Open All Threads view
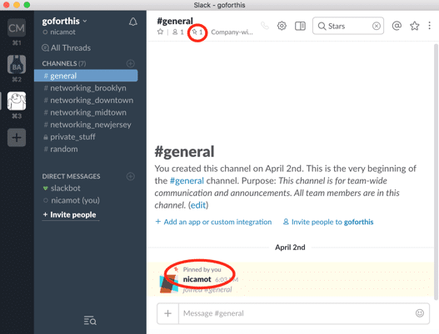 67,47
